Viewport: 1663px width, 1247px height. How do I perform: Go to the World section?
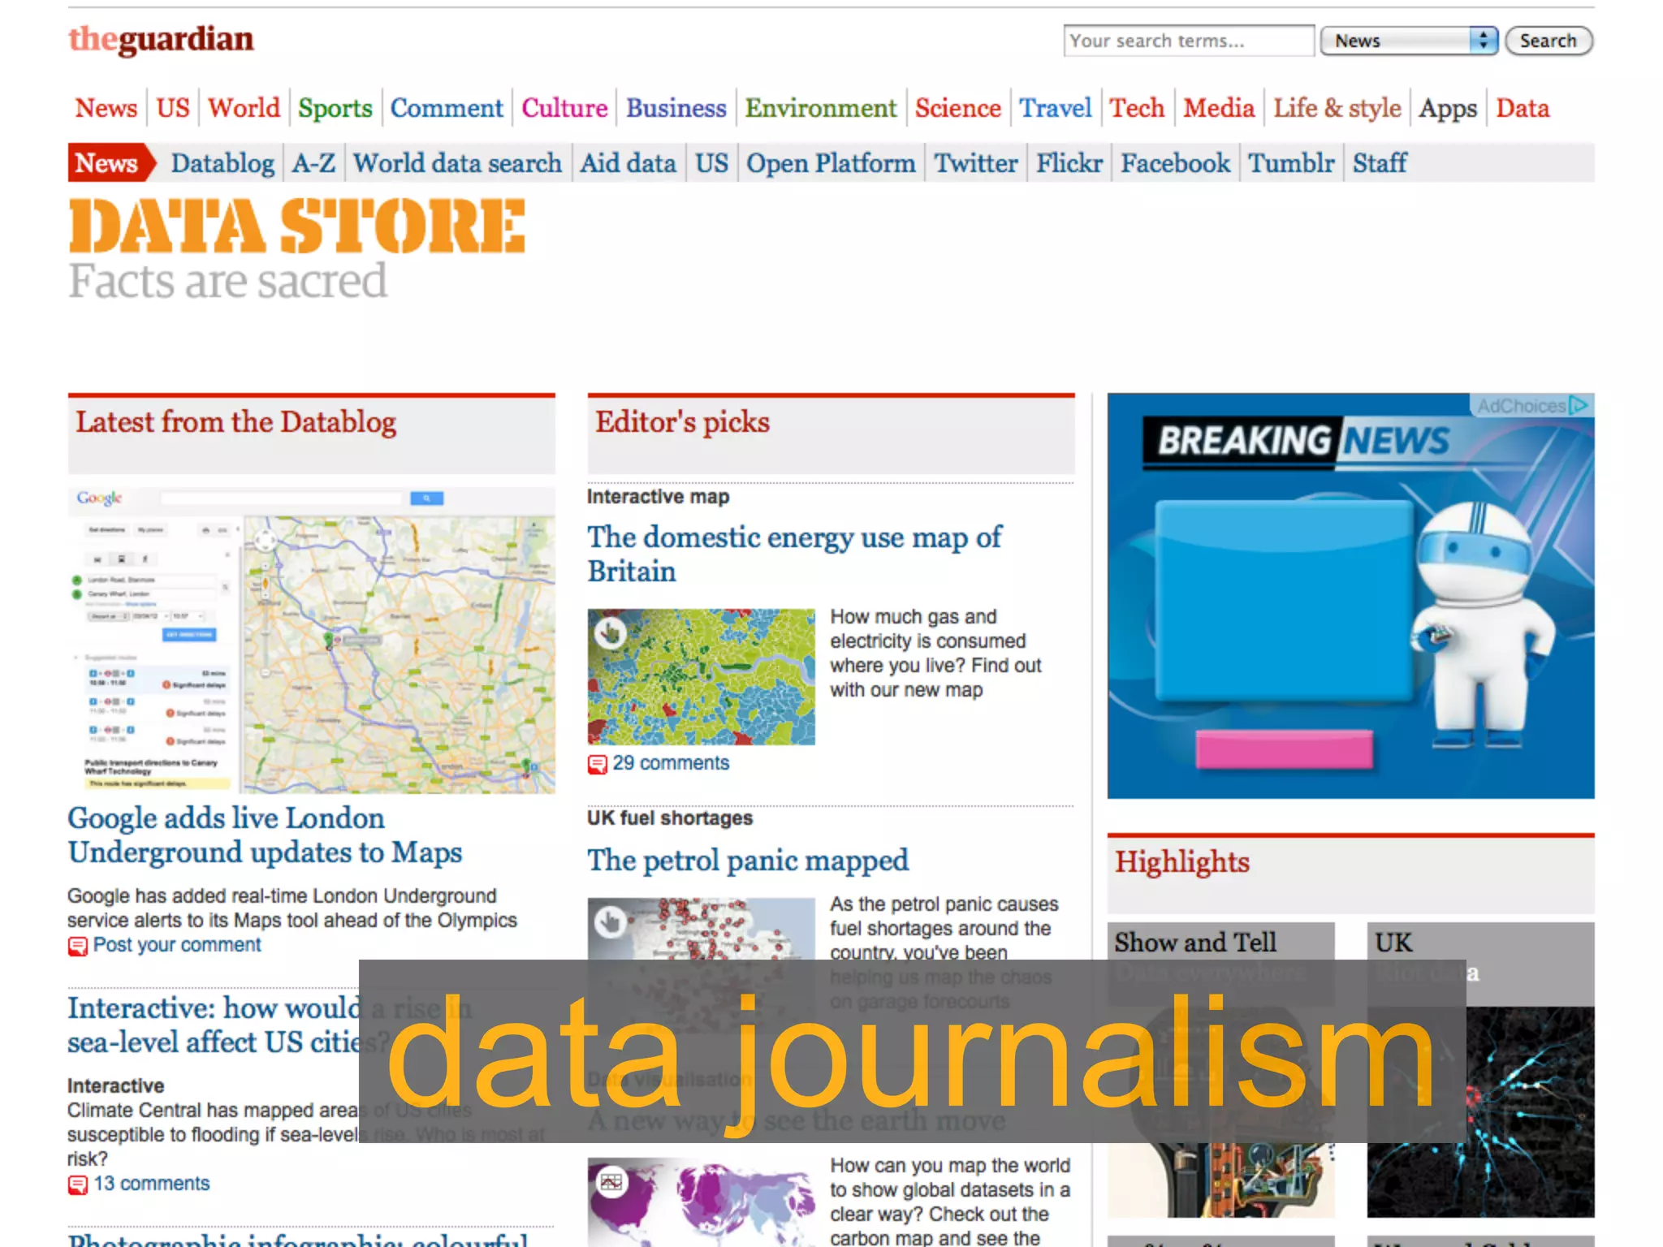click(244, 108)
